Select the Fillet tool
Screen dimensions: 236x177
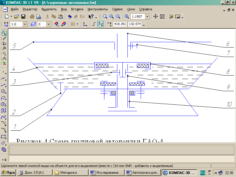(x=4, y=130)
